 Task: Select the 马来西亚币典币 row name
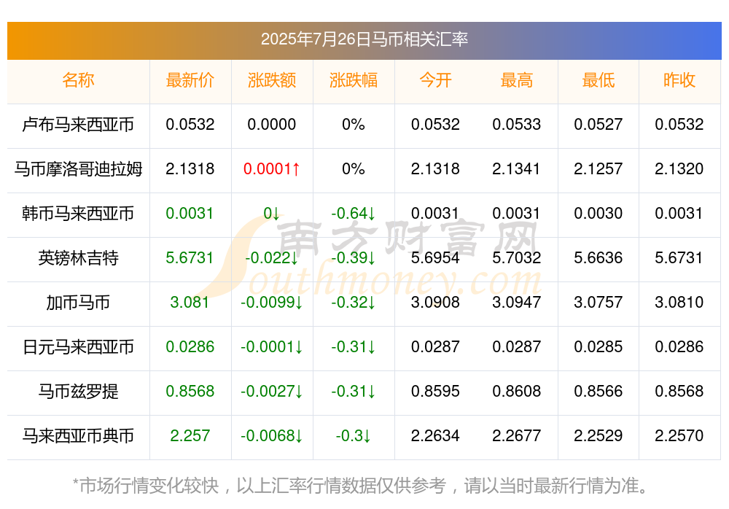(x=78, y=435)
